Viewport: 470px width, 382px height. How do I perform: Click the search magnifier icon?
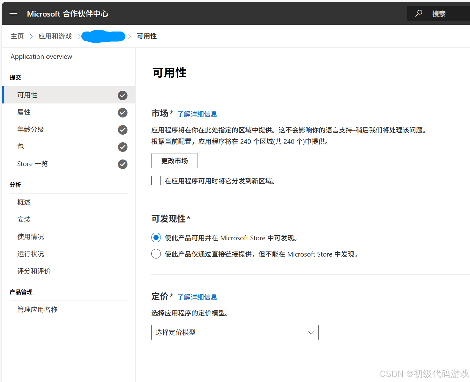419,13
